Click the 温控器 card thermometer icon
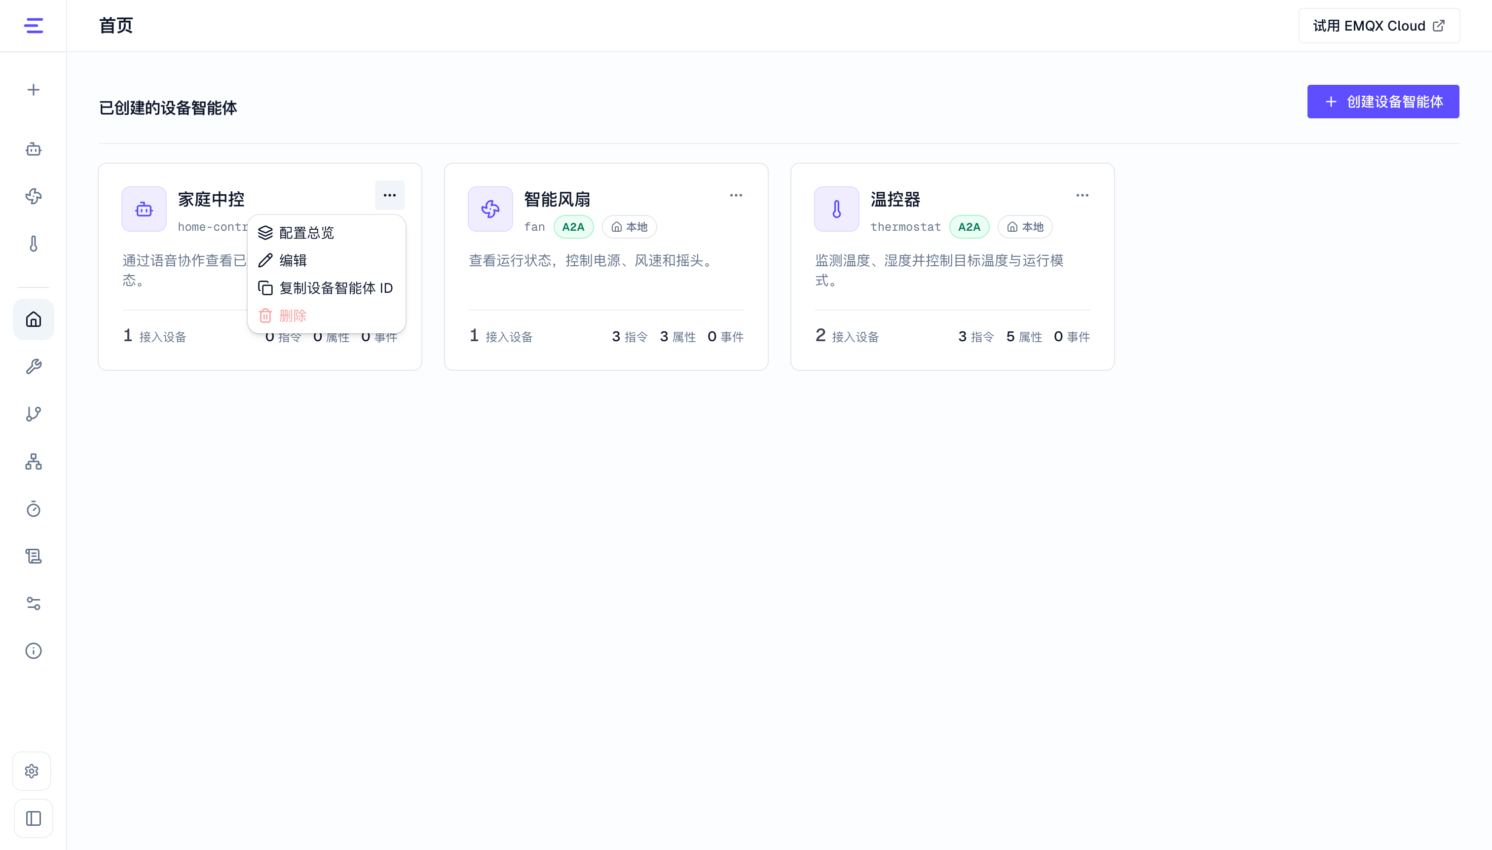Screen dimensions: 1492x850 (x=837, y=209)
